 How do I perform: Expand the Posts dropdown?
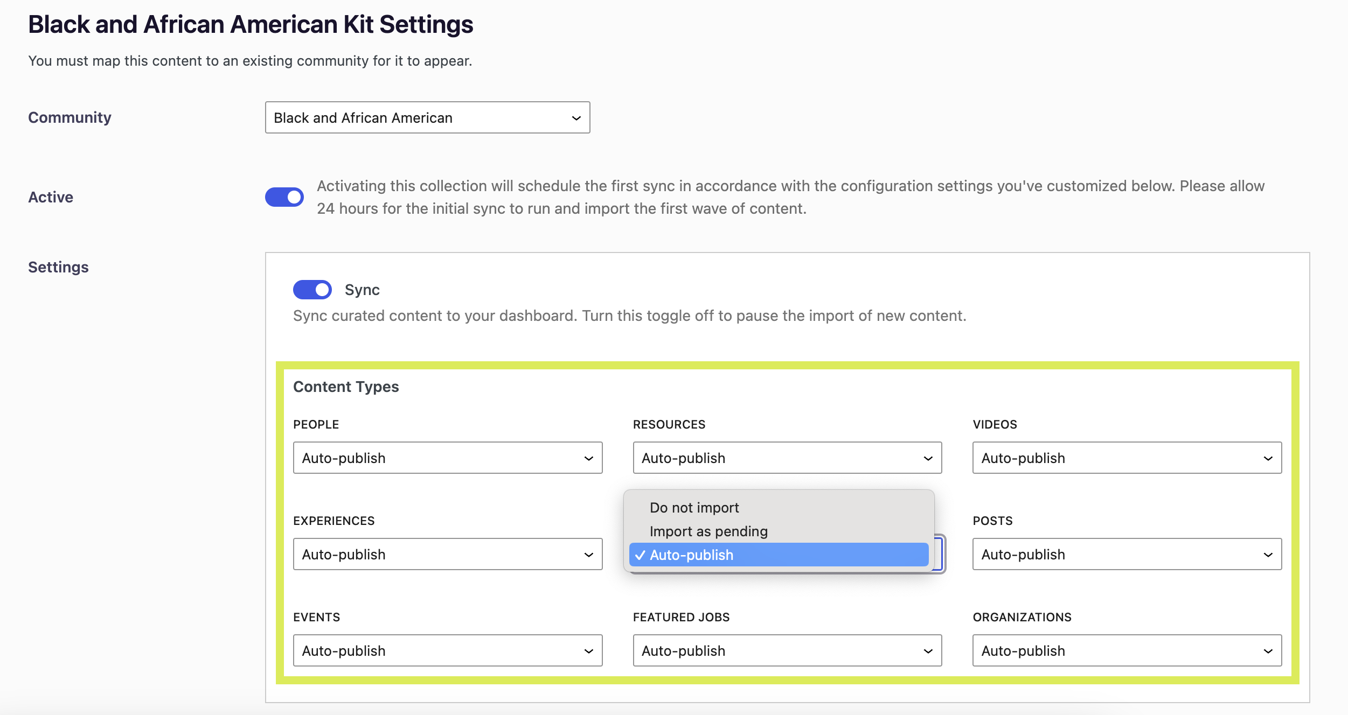pos(1126,554)
